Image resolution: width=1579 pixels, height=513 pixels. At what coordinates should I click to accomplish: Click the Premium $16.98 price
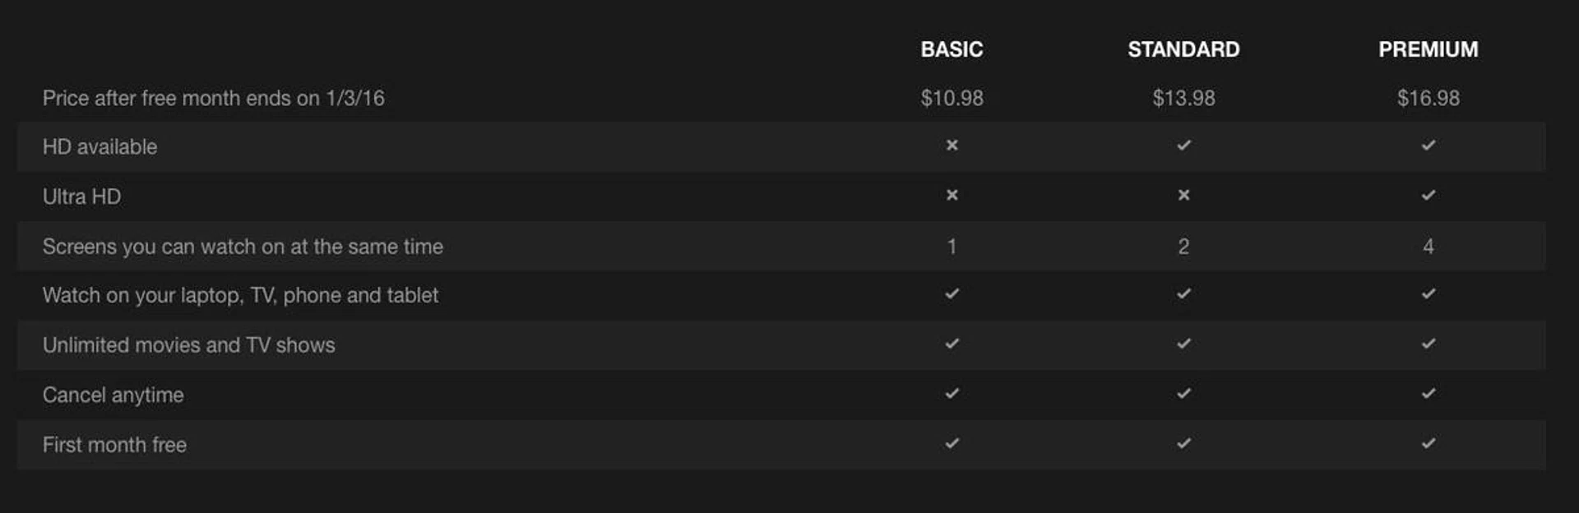[x=1429, y=99]
